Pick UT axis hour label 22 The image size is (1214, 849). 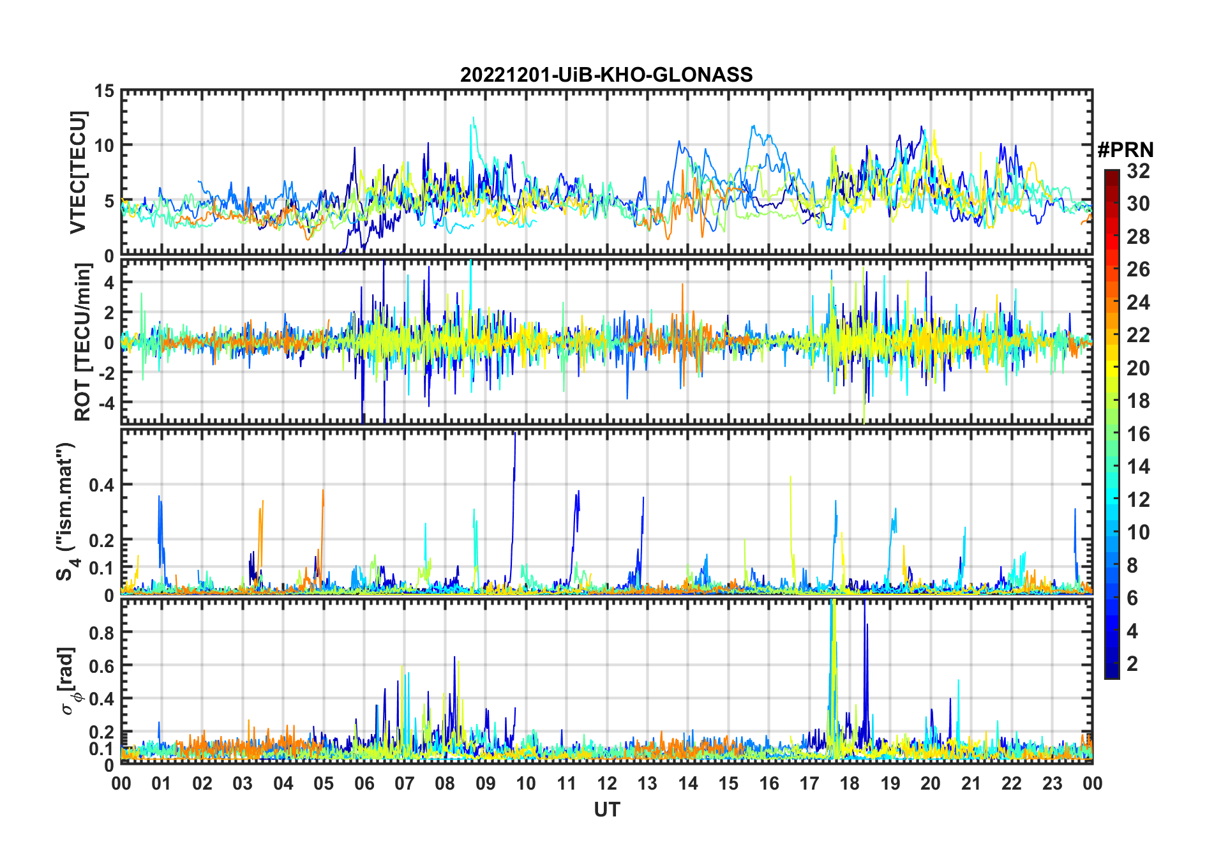point(1012,783)
